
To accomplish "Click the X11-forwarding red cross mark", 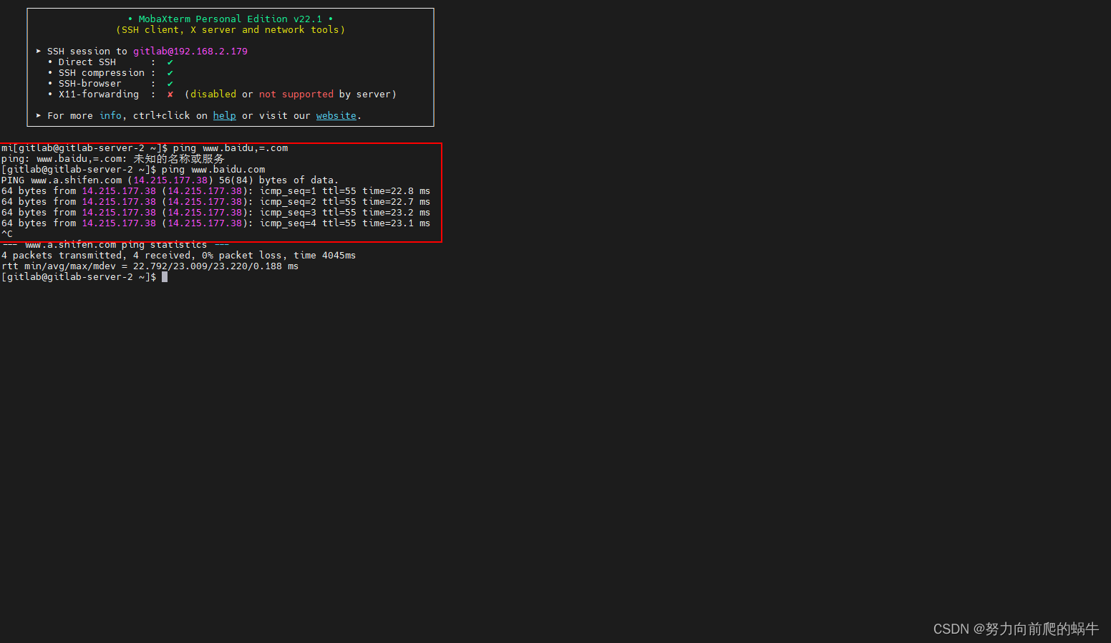I will point(170,95).
